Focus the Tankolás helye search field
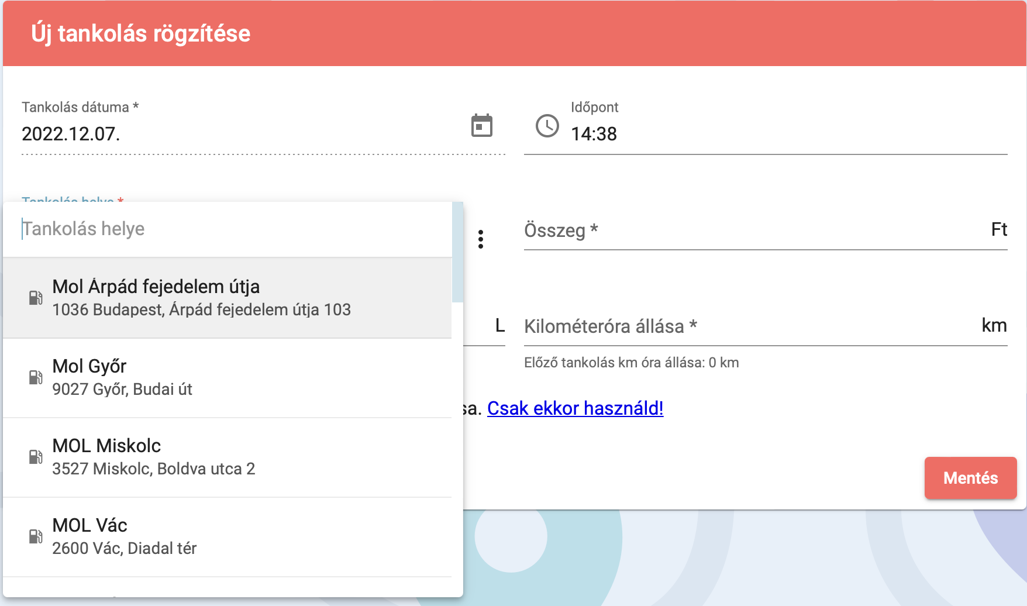The width and height of the screenshot is (1027, 606). point(228,229)
